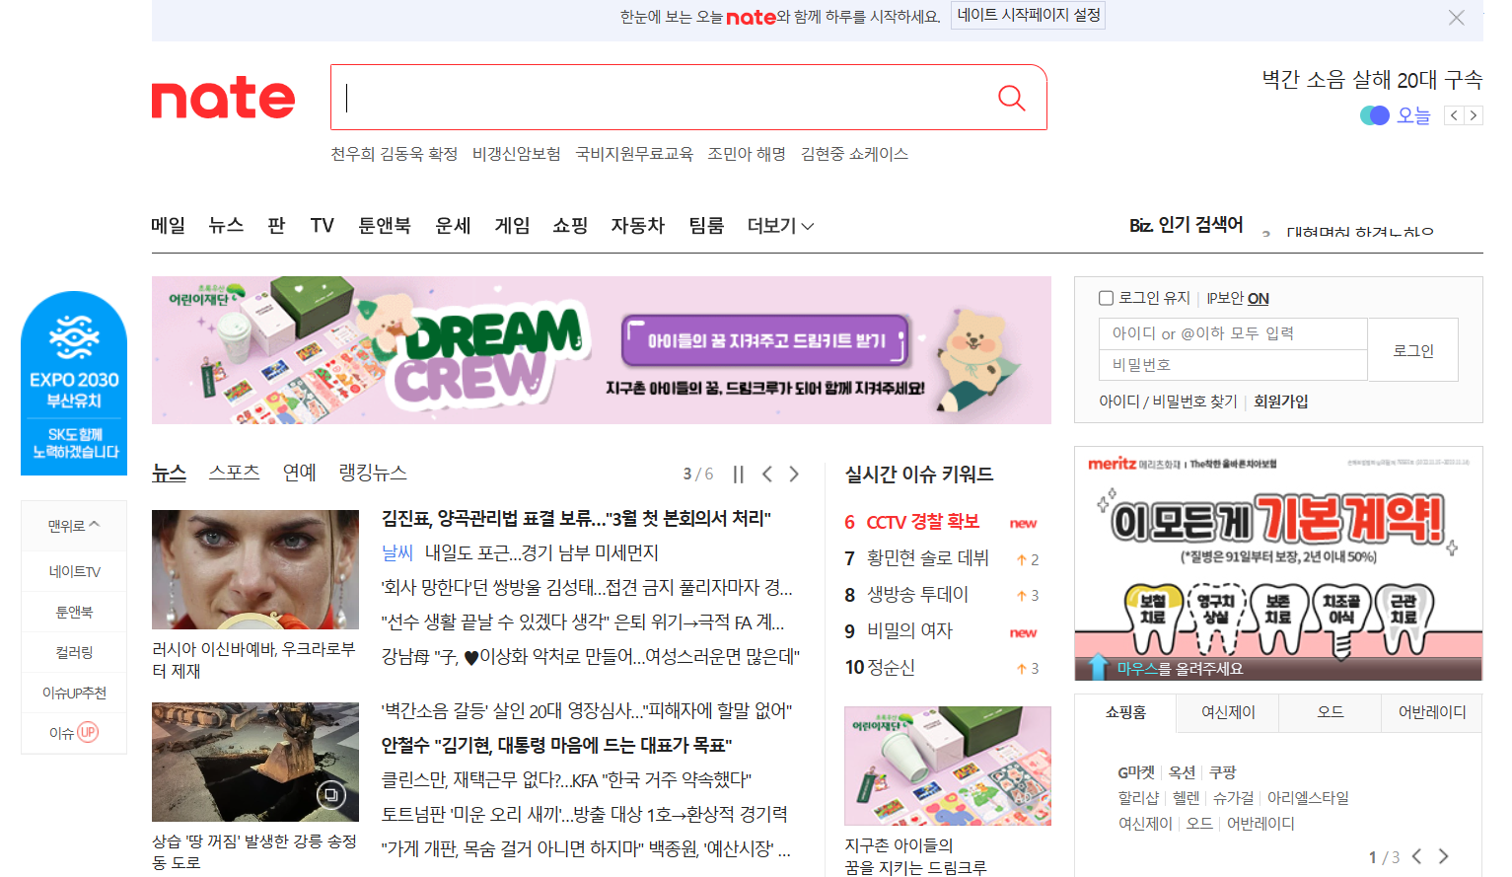Toggle the blue 오늘 switch
Image resolution: width=1512 pixels, height=877 pixels.
(1373, 115)
